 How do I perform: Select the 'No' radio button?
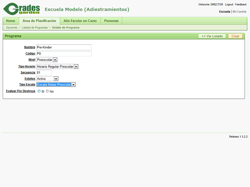pos(48,91)
